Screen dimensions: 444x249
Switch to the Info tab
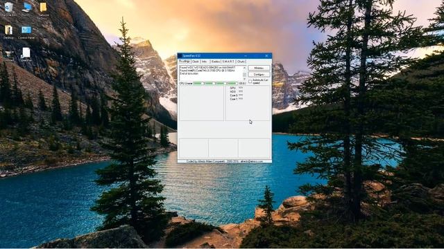click(205, 62)
